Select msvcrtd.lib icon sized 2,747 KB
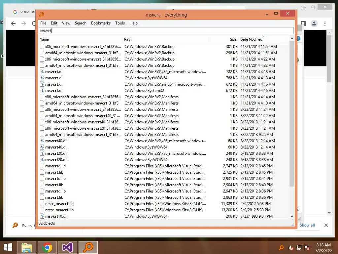 click(x=42, y=166)
